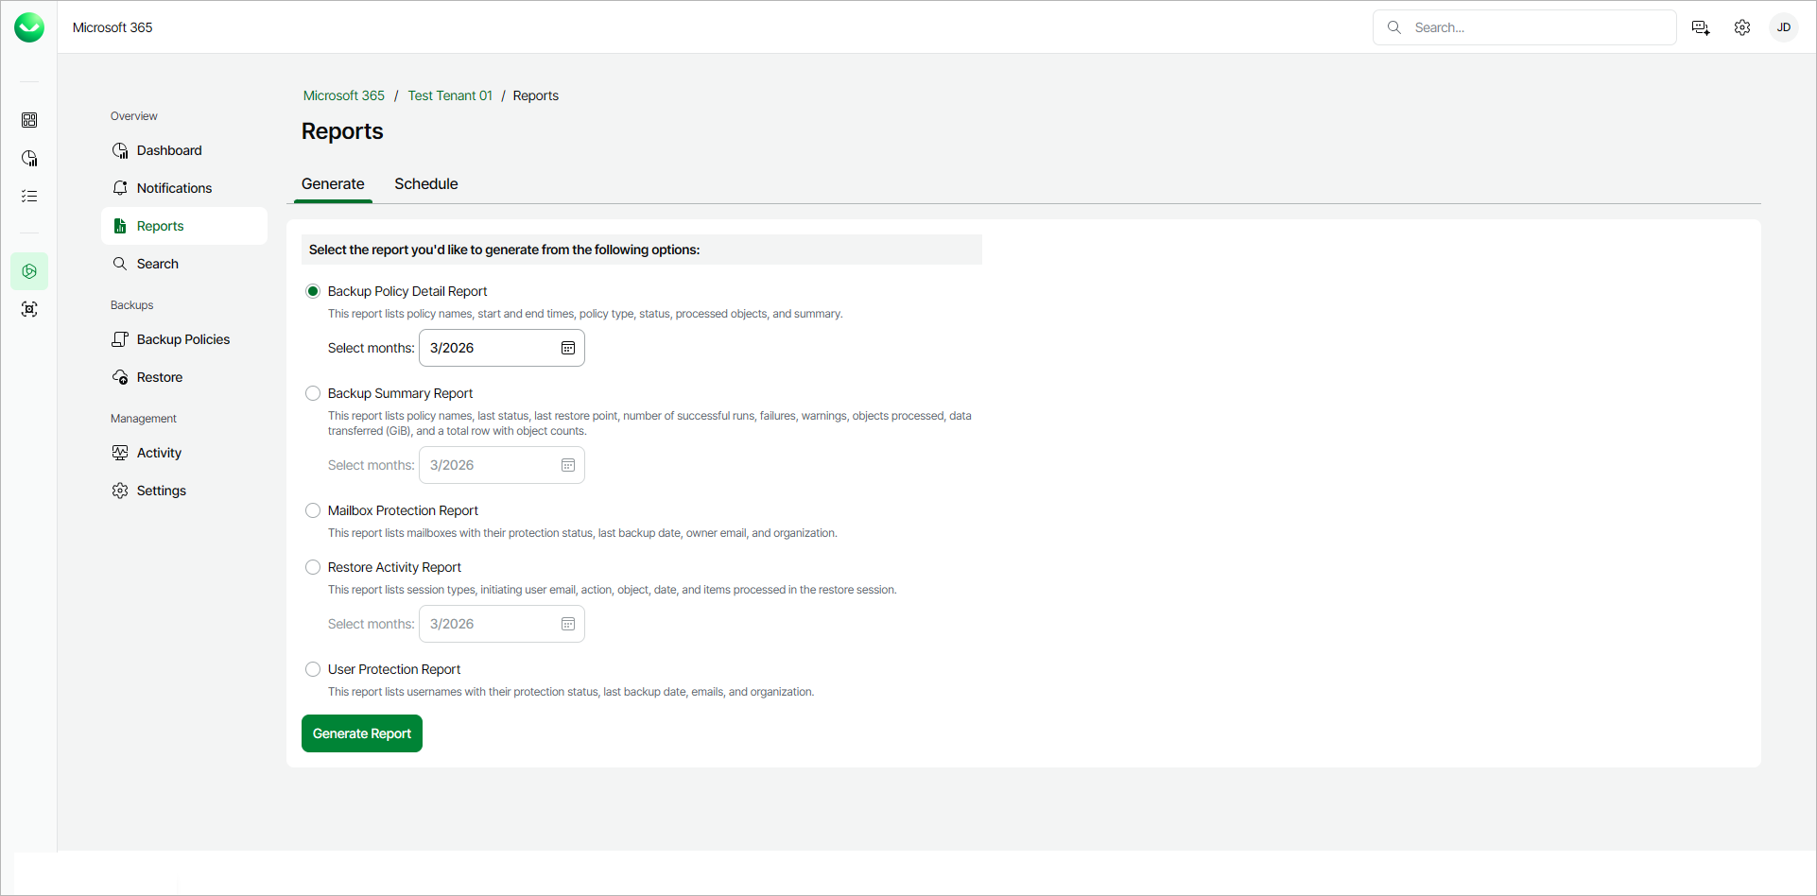1817x896 pixels.
Task: Go to Notifications in the sidebar
Action: pyautogui.click(x=174, y=188)
